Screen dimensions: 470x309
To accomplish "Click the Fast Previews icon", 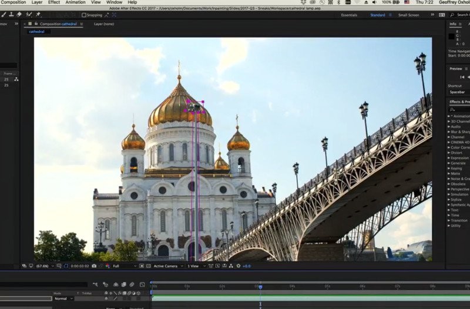I will pyautogui.click(x=217, y=266).
